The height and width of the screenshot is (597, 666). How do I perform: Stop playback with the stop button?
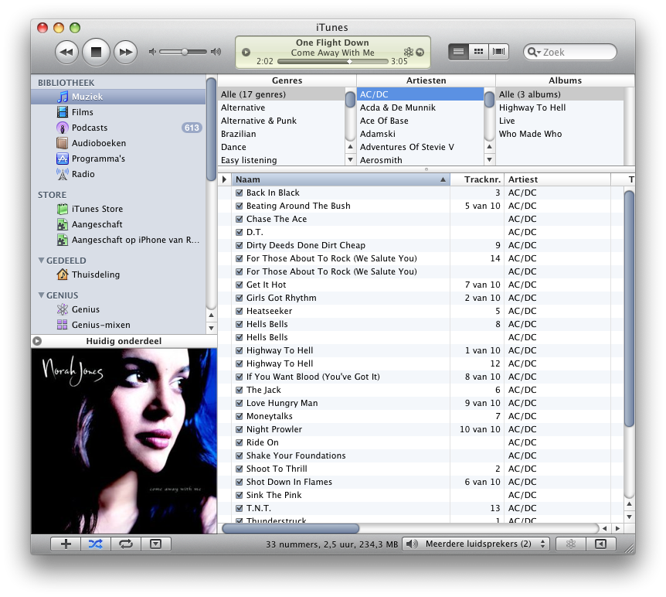[97, 52]
